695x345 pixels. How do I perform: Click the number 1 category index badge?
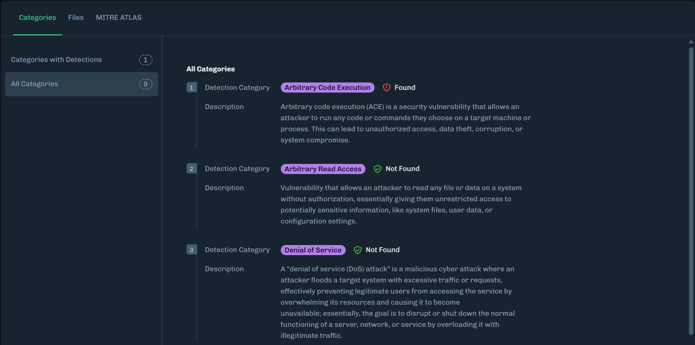191,88
